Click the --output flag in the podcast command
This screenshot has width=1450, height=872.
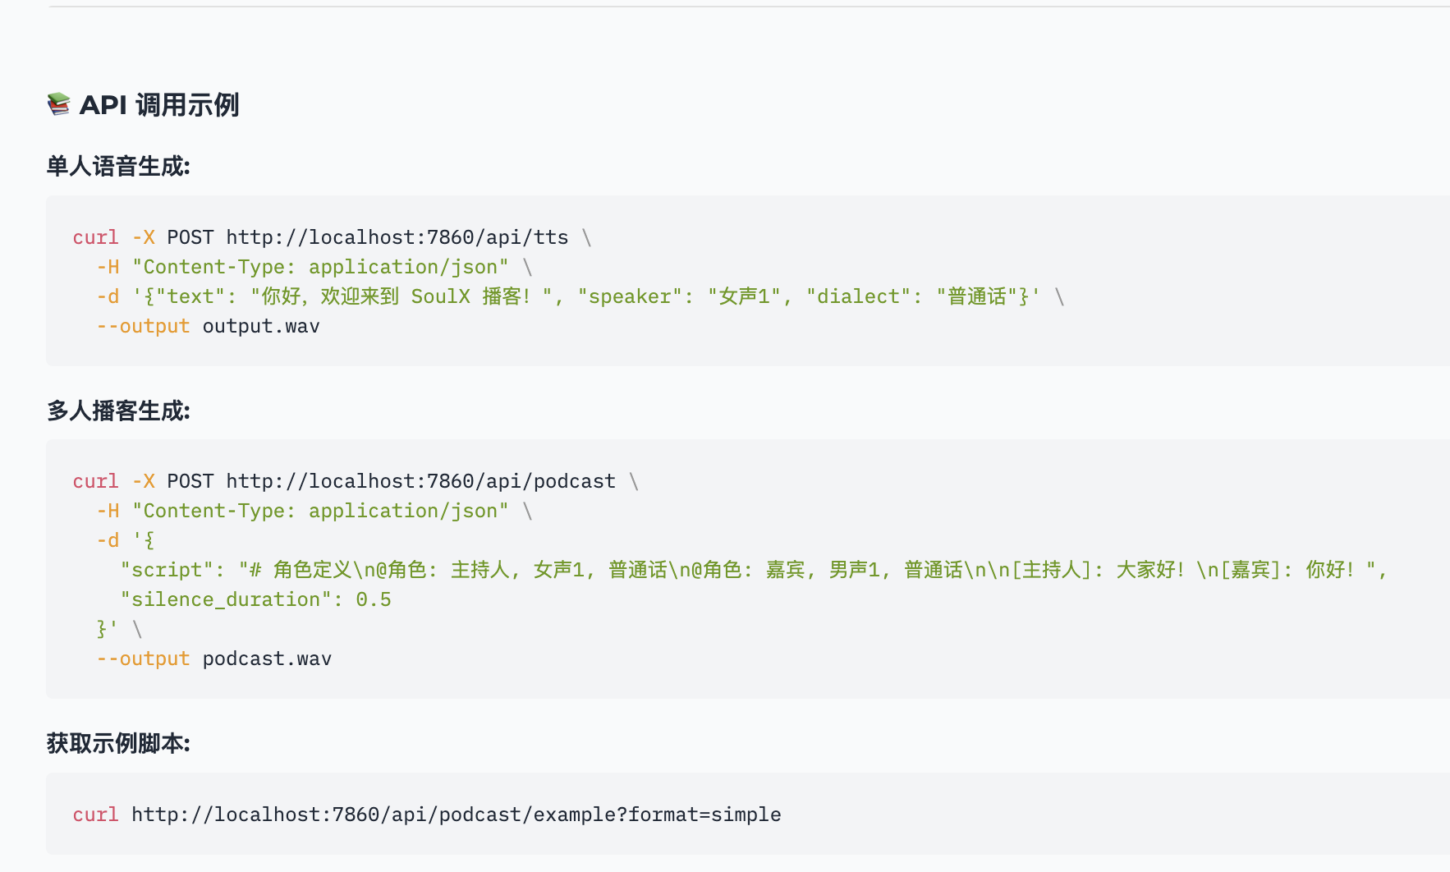click(x=143, y=659)
